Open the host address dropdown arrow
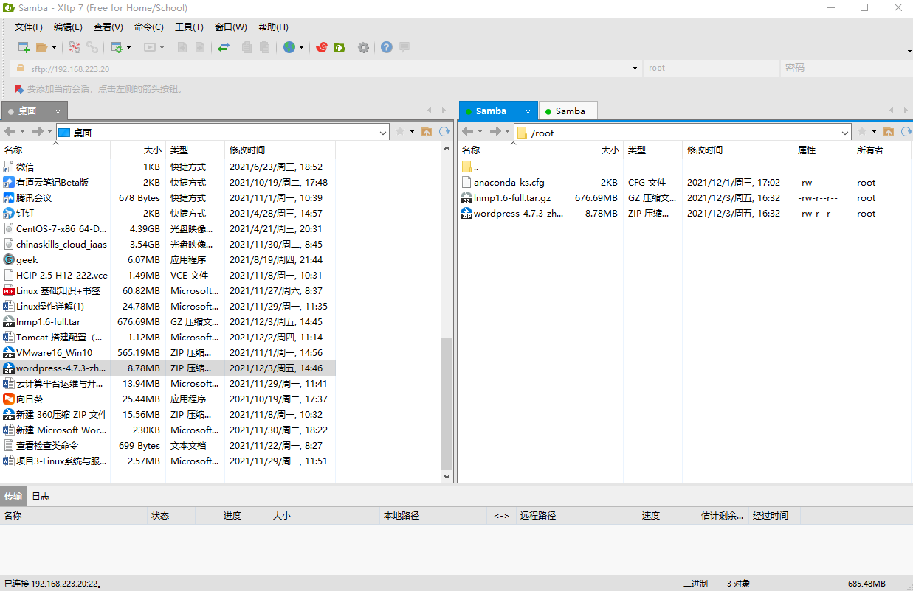The image size is (913, 591). [x=635, y=68]
